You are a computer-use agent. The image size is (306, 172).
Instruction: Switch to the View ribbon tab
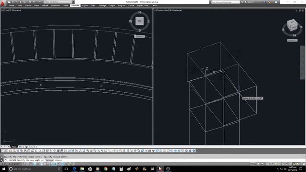click(93, 5)
